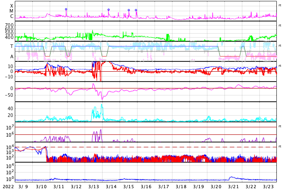Click the 10^0 axis label
The image size is (284, 190).
click(x=10, y=179)
